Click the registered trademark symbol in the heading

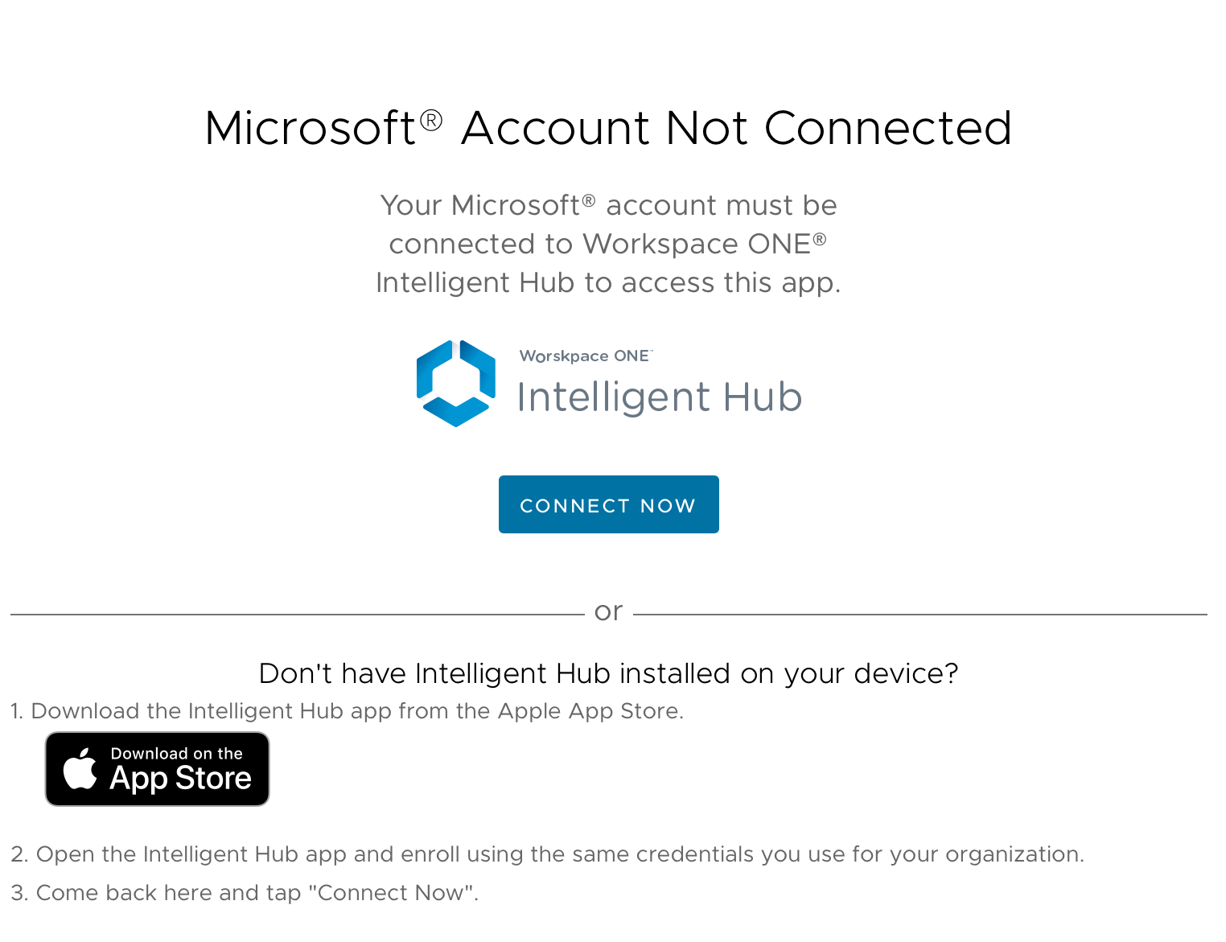click(431, 121)
